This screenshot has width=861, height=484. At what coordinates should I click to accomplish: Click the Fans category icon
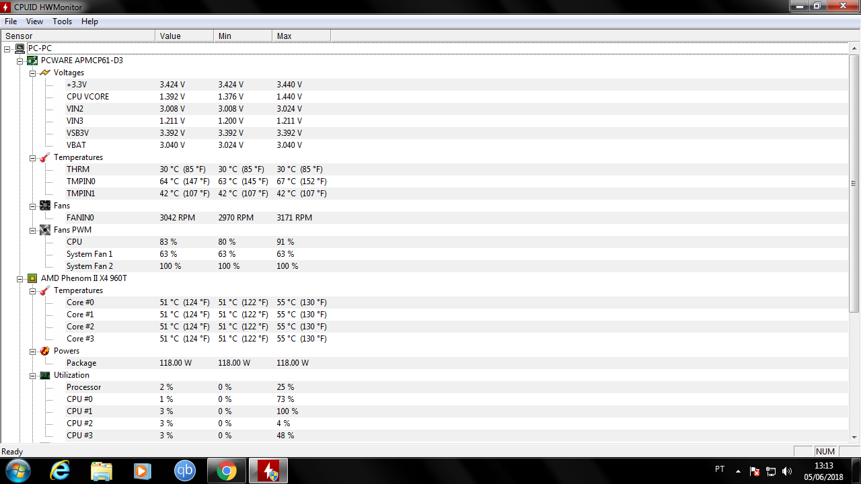(45, 206)
